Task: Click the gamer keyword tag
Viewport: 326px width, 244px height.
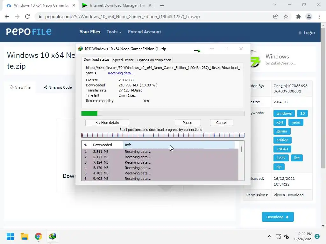Action: (282, 131)
